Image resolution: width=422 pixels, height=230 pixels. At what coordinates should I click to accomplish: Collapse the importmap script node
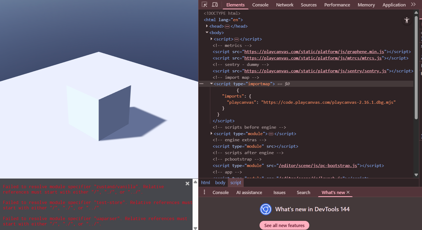[211, 84]
